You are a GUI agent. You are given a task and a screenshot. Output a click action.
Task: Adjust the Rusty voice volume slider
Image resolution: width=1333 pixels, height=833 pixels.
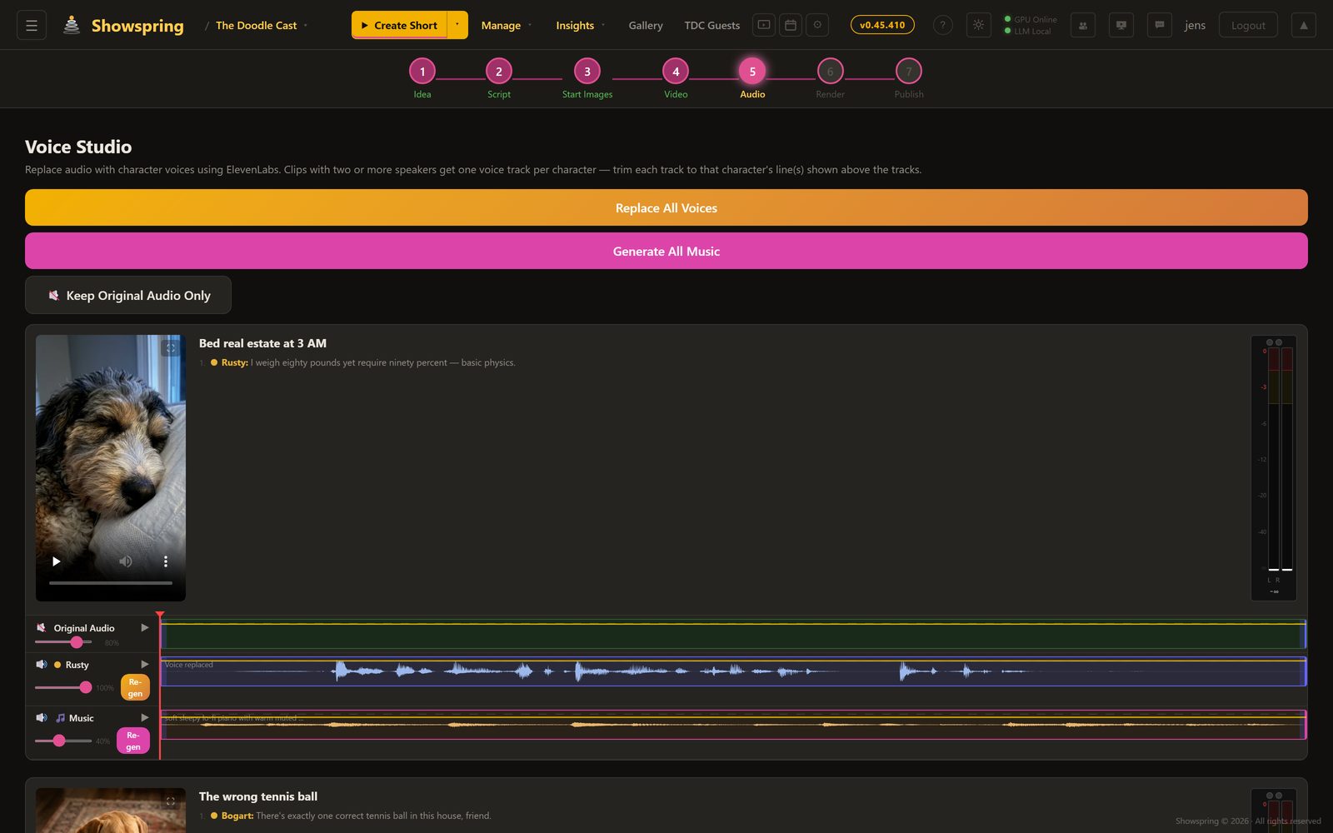63,687
